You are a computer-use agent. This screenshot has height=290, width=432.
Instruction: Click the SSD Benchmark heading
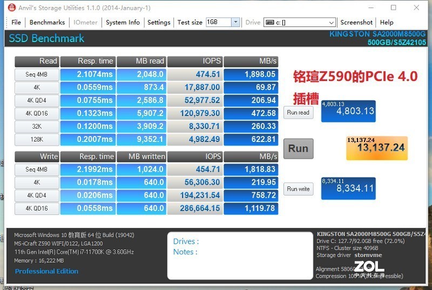click(46, 38)
